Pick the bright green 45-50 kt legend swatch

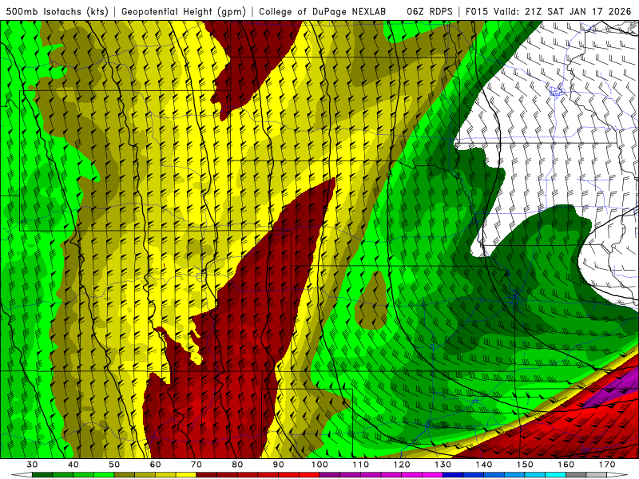point(104,475)
